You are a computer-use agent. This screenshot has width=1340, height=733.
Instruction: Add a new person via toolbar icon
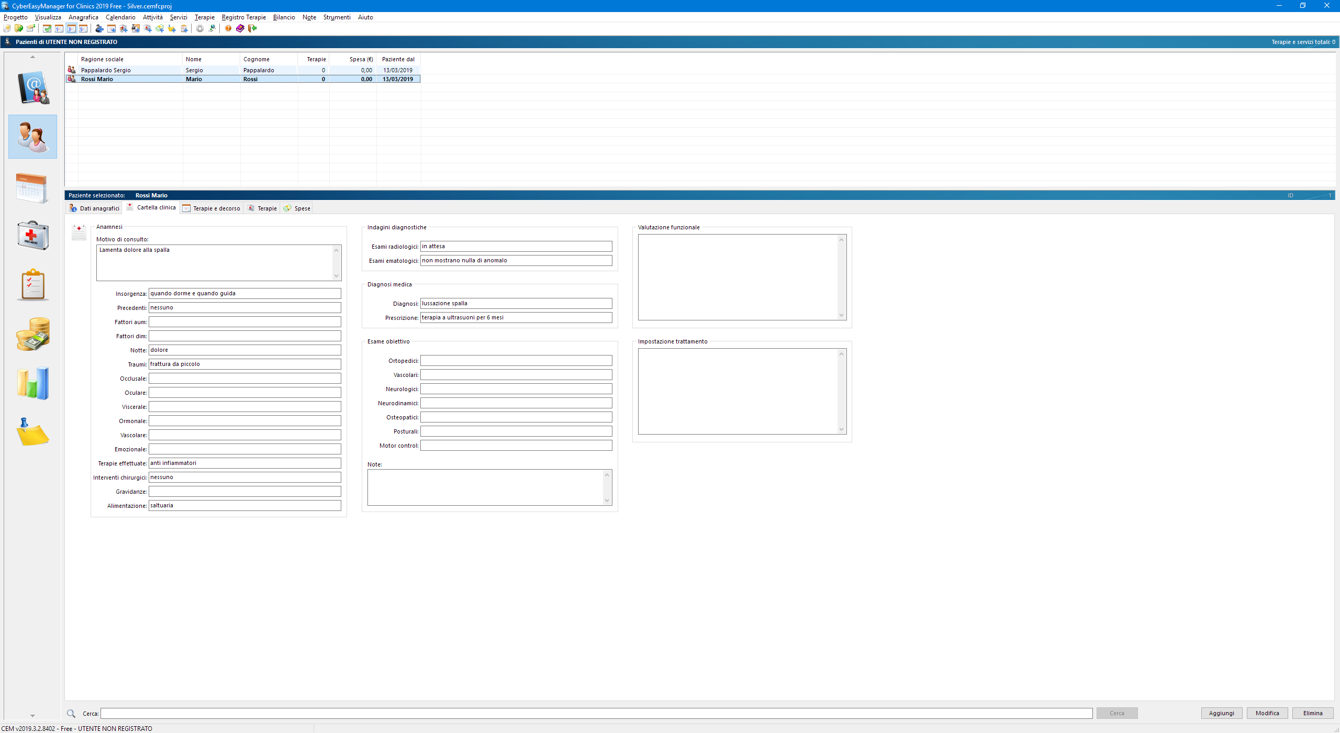(99, 28)
